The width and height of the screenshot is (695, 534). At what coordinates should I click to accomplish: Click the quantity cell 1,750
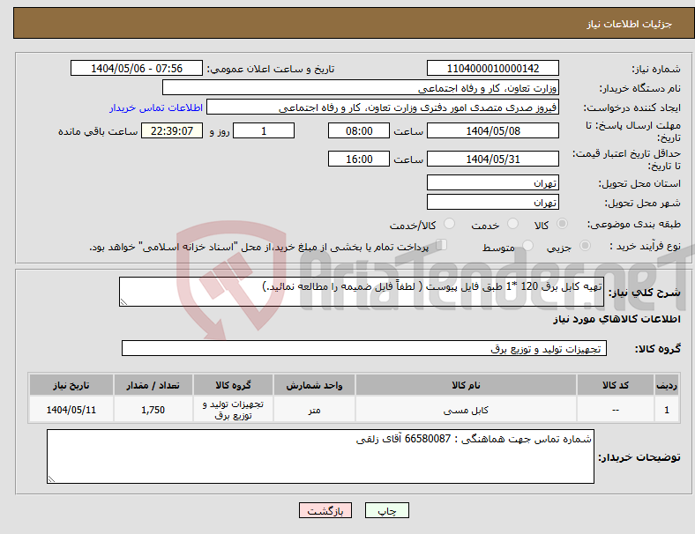153,410
